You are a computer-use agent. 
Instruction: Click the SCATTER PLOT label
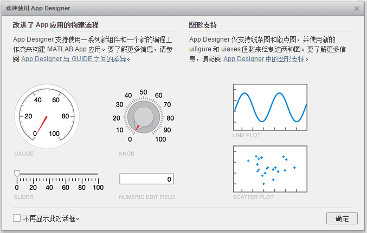253,197
